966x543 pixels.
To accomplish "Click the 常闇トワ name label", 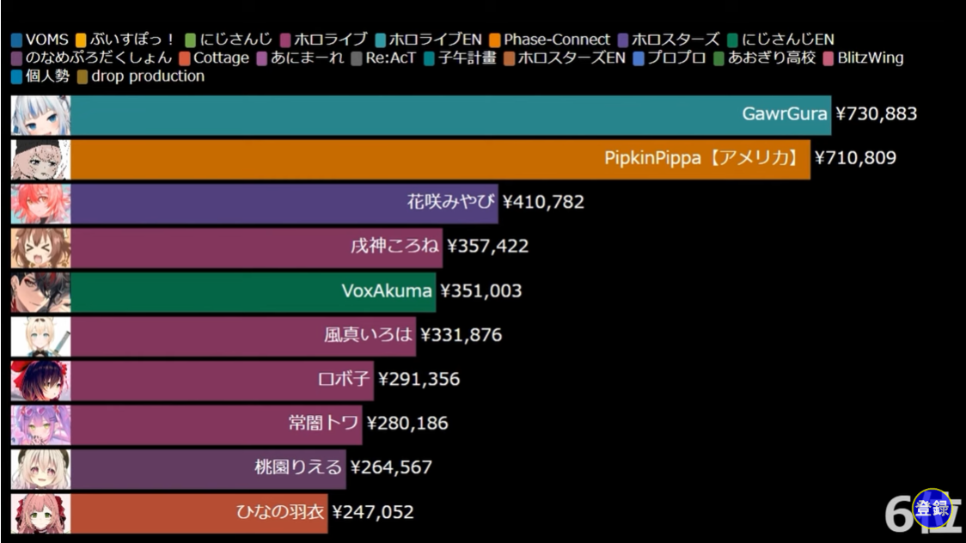I will 323,423.
